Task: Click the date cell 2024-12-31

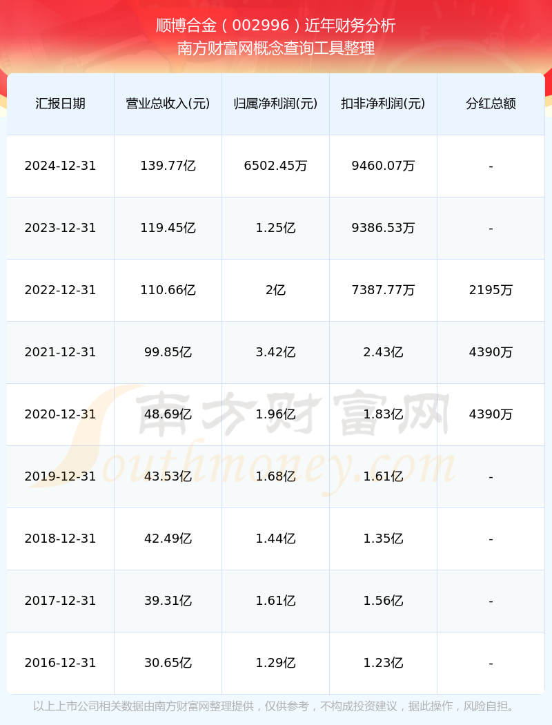Action: [x=61, y=166]
